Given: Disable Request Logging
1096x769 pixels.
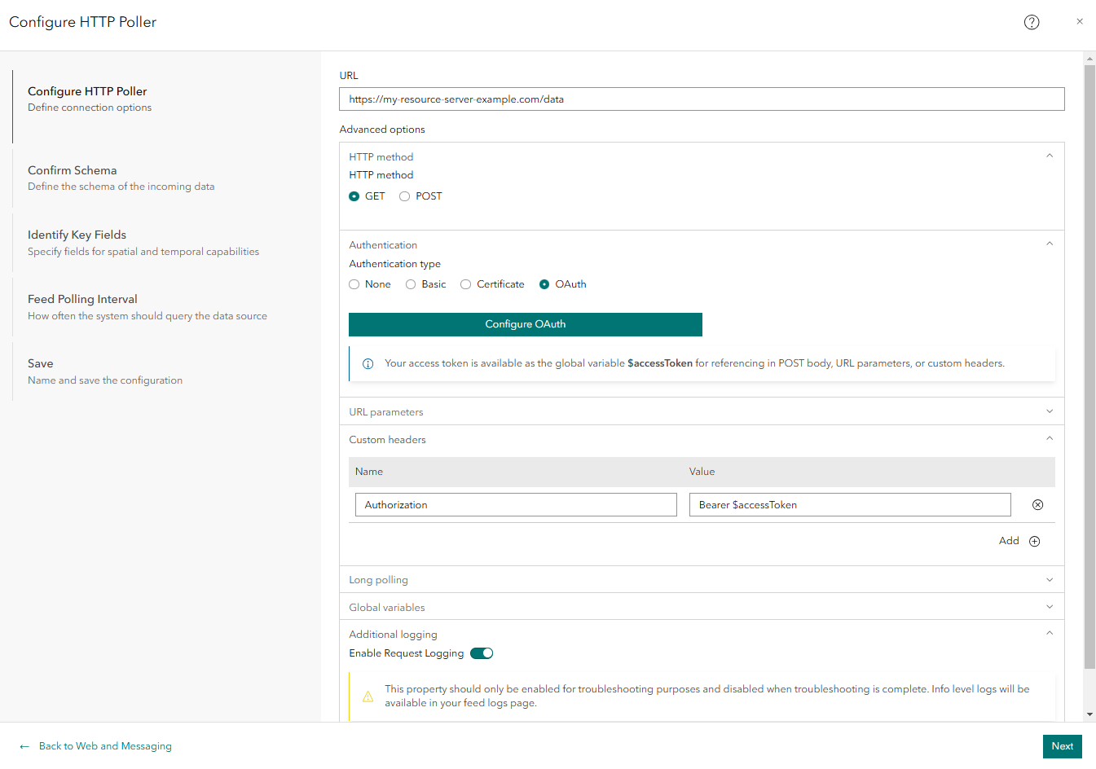Looking at the screenshot, I should pos(481,653).
